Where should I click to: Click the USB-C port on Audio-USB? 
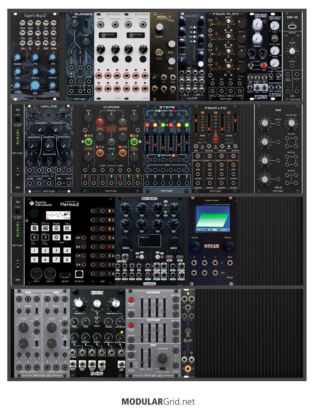pos(292,26)
